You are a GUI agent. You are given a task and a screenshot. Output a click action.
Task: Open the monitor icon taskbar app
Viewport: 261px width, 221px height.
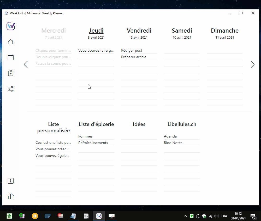[112, 216]
